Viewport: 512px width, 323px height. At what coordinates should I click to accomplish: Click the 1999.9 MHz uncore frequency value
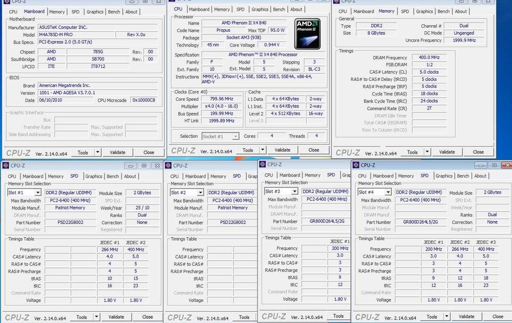click(464, 40)
